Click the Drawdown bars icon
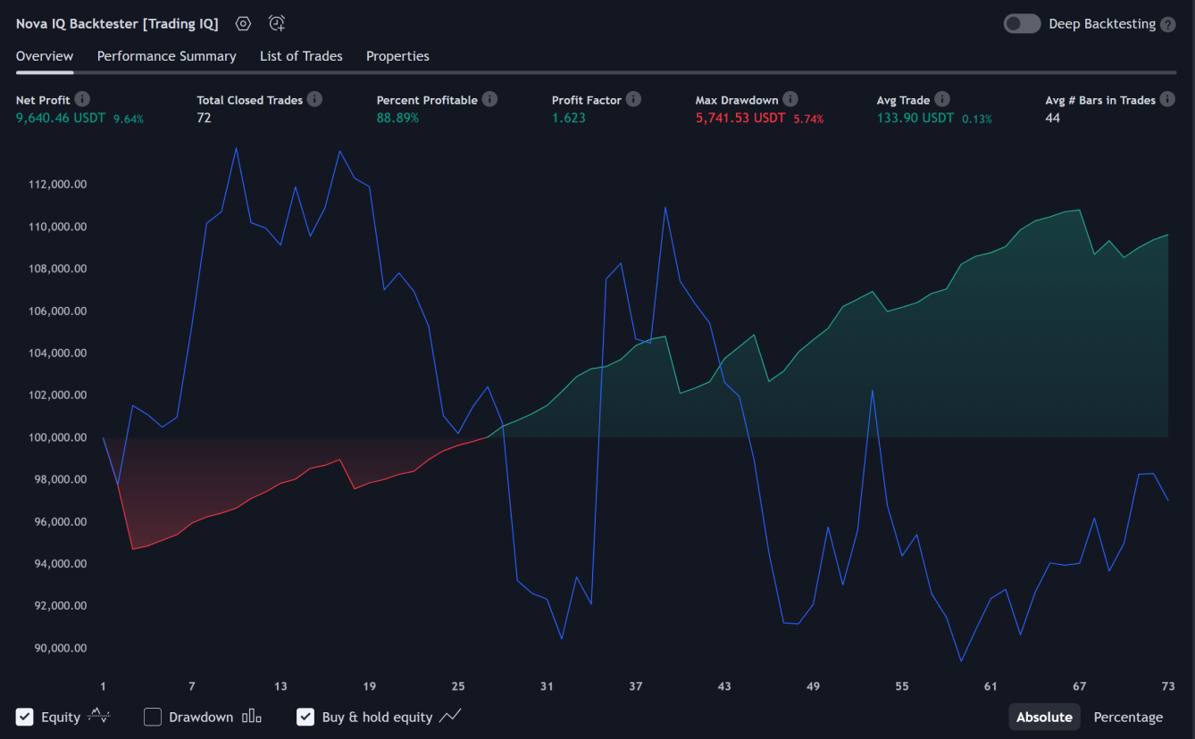This screenshot has width=1195, height=739. click(252, 716)
